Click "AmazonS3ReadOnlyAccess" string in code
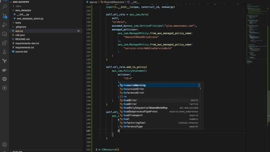The width and height of the screenshot is (270, 152). click(x=141, y=37)
